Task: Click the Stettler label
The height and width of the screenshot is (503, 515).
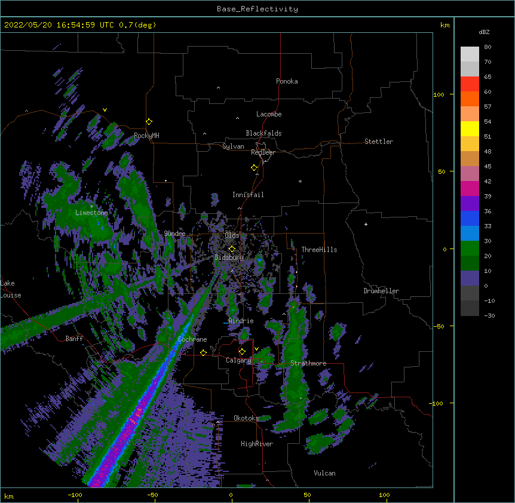Action: [x=379, y=142]
